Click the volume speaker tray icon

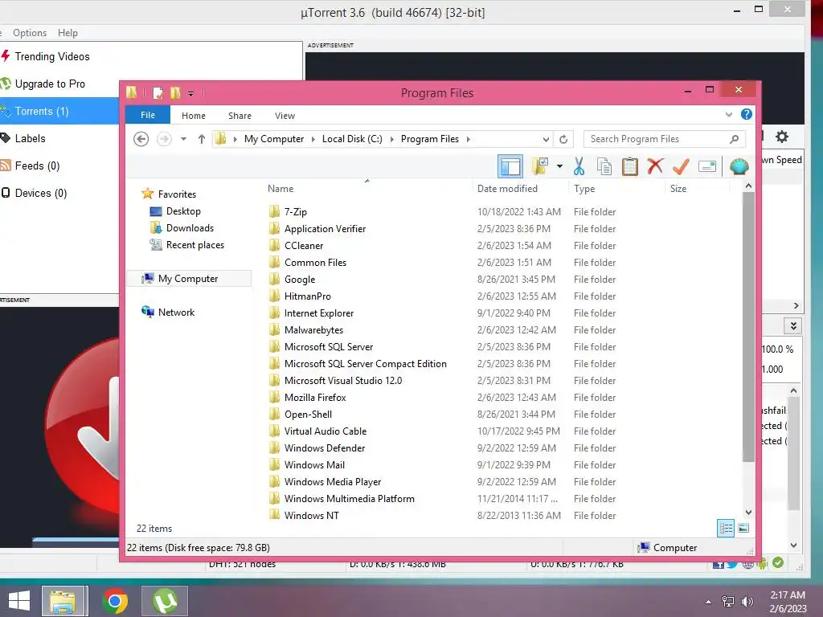tap(747, 602)
